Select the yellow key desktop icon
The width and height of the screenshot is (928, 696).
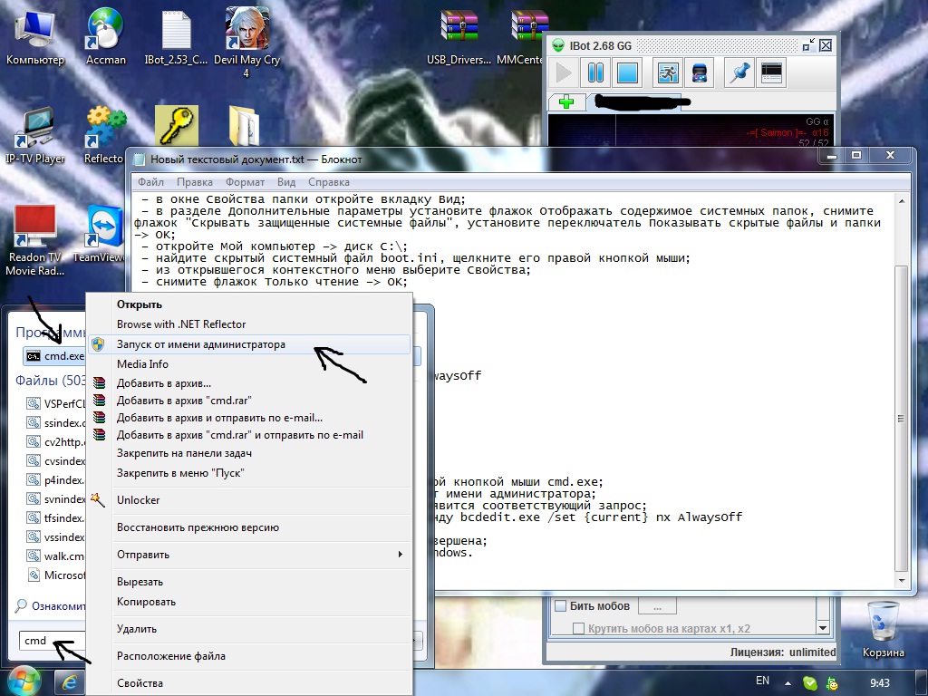pos(177,125)
